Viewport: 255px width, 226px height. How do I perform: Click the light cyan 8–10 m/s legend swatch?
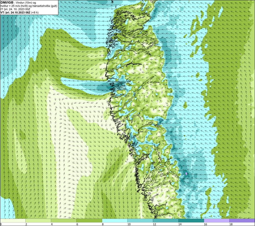115,220
